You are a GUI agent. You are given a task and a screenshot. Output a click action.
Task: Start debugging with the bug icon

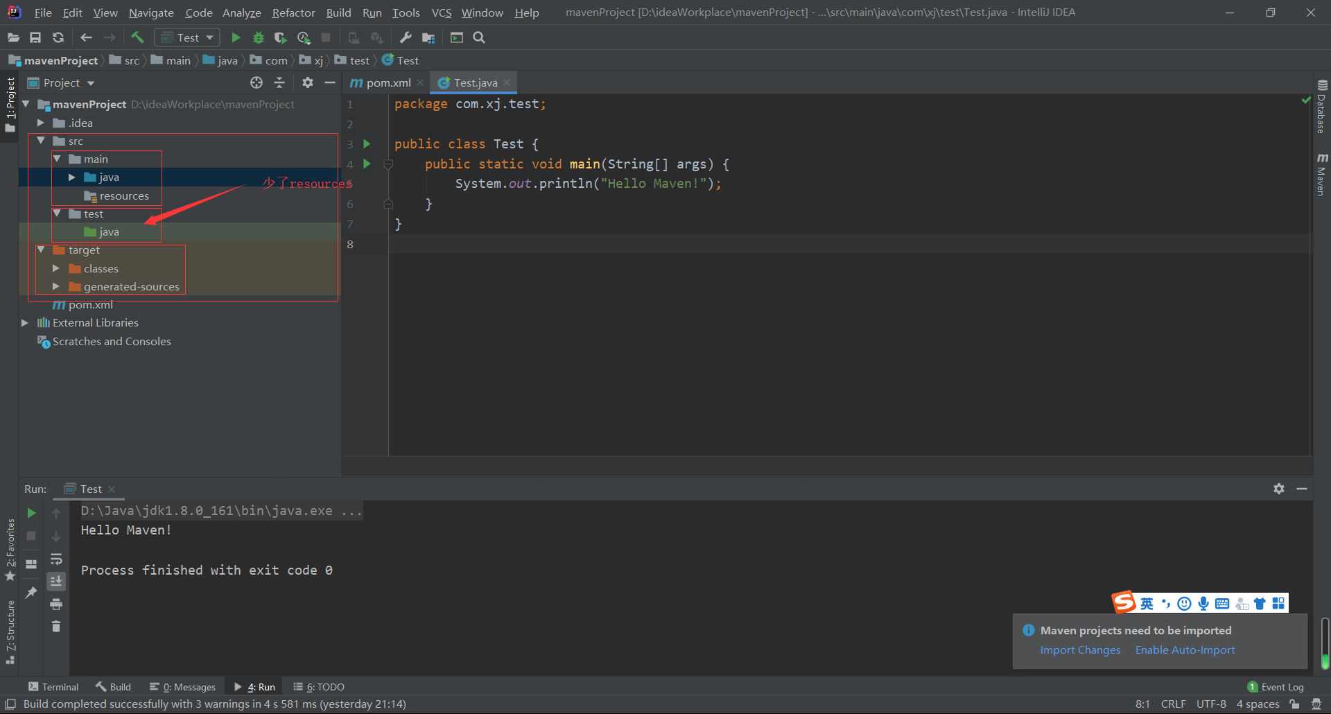pyautogui.click(x=259, y=37)
